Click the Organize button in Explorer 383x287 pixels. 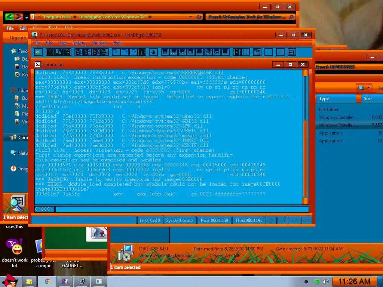click(18, 38)
